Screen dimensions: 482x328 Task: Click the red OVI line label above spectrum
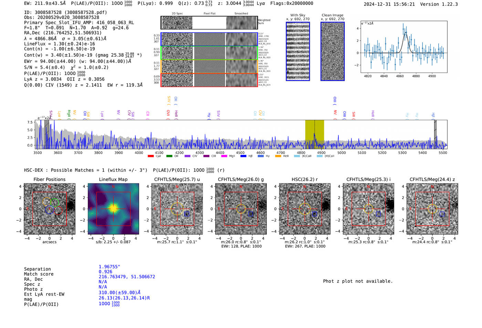point(168,114)
